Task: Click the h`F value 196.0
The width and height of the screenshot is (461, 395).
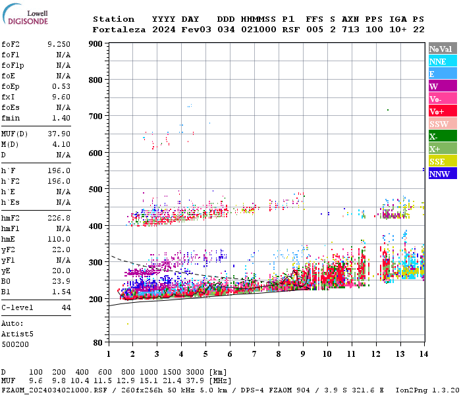Action: coord(59,171)
